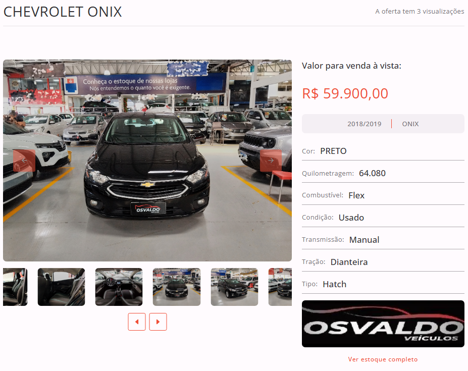
Task: Select the front view car thumbnail
Action: click(x=177, y=287)
